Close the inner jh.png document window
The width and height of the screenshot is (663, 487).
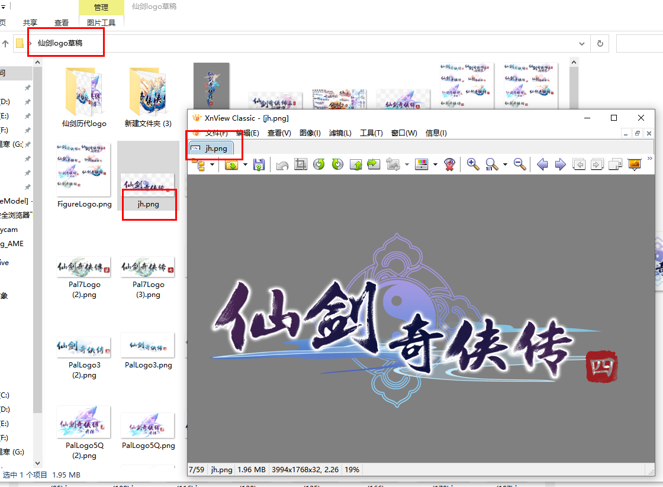649,134
